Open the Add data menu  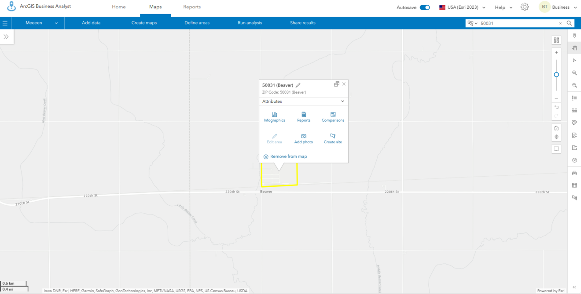[91, 23]
